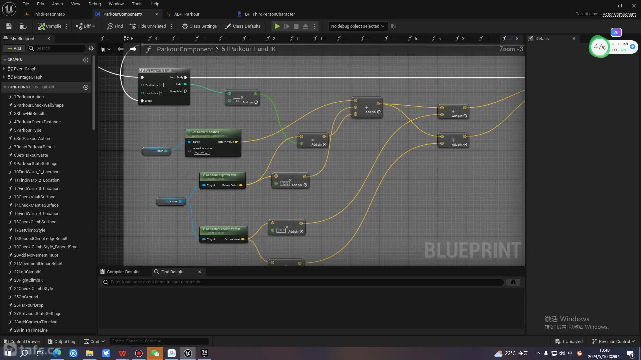
Task: Collapse the FUNCTIONS section
Action: click(x=5, y=87)
